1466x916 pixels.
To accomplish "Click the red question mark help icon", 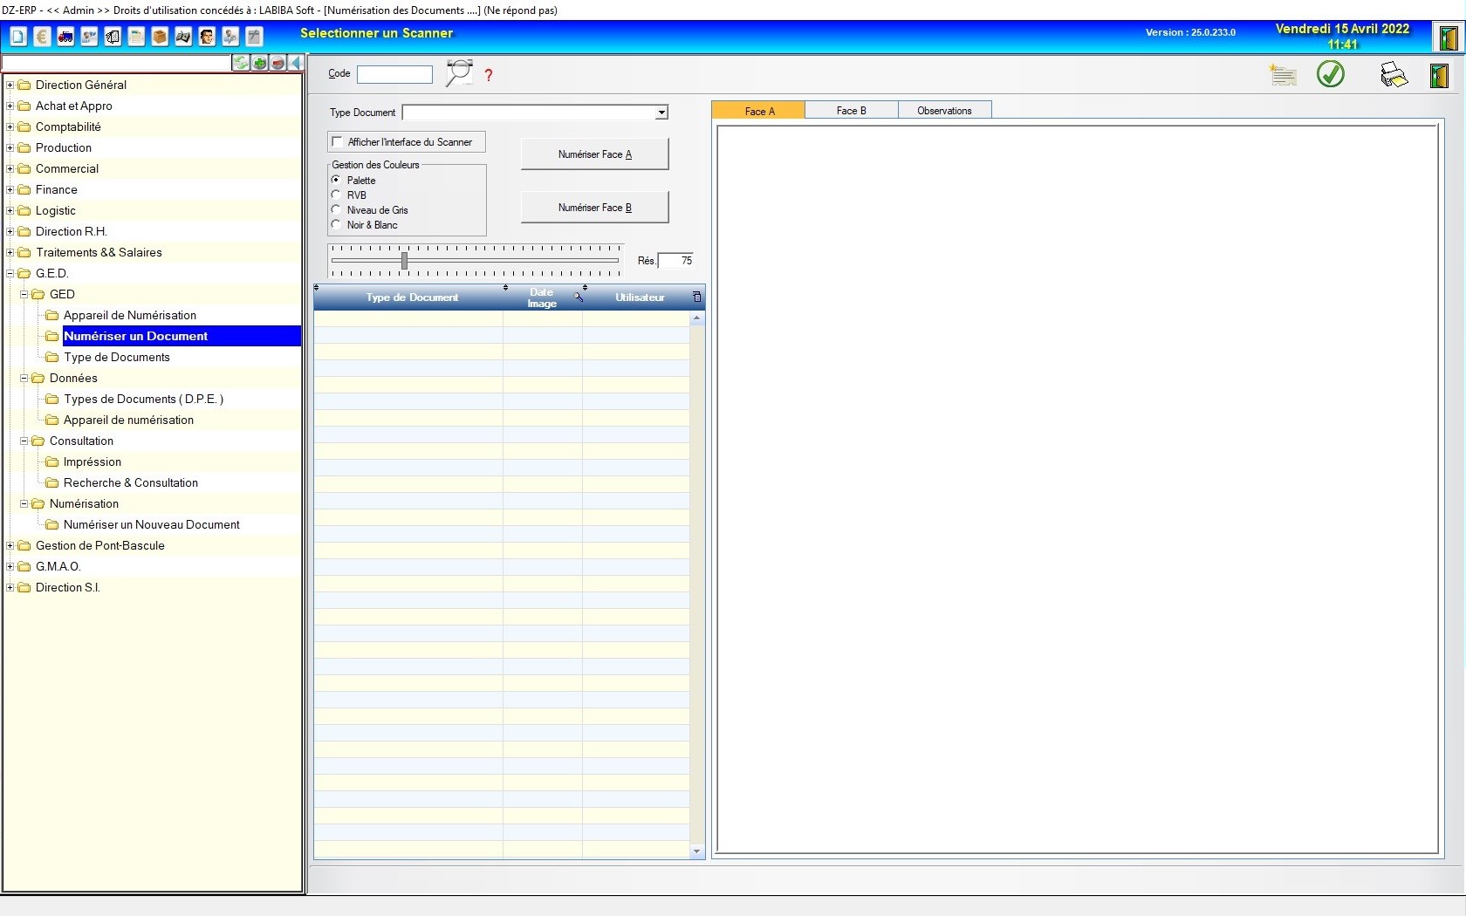I will (489, 75).
